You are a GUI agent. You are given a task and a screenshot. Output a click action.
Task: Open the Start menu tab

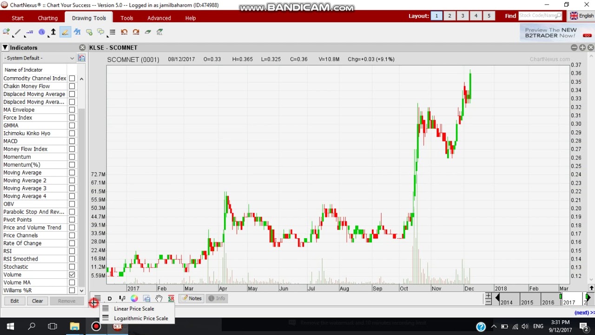click(18, 18)
